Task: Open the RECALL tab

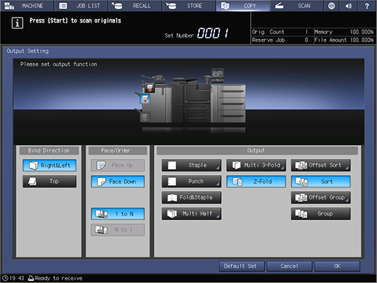Action: tap(135, 6)
